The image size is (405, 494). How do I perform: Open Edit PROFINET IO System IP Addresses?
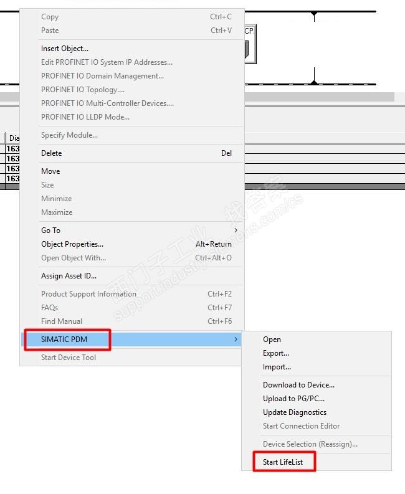coord(131,62)
